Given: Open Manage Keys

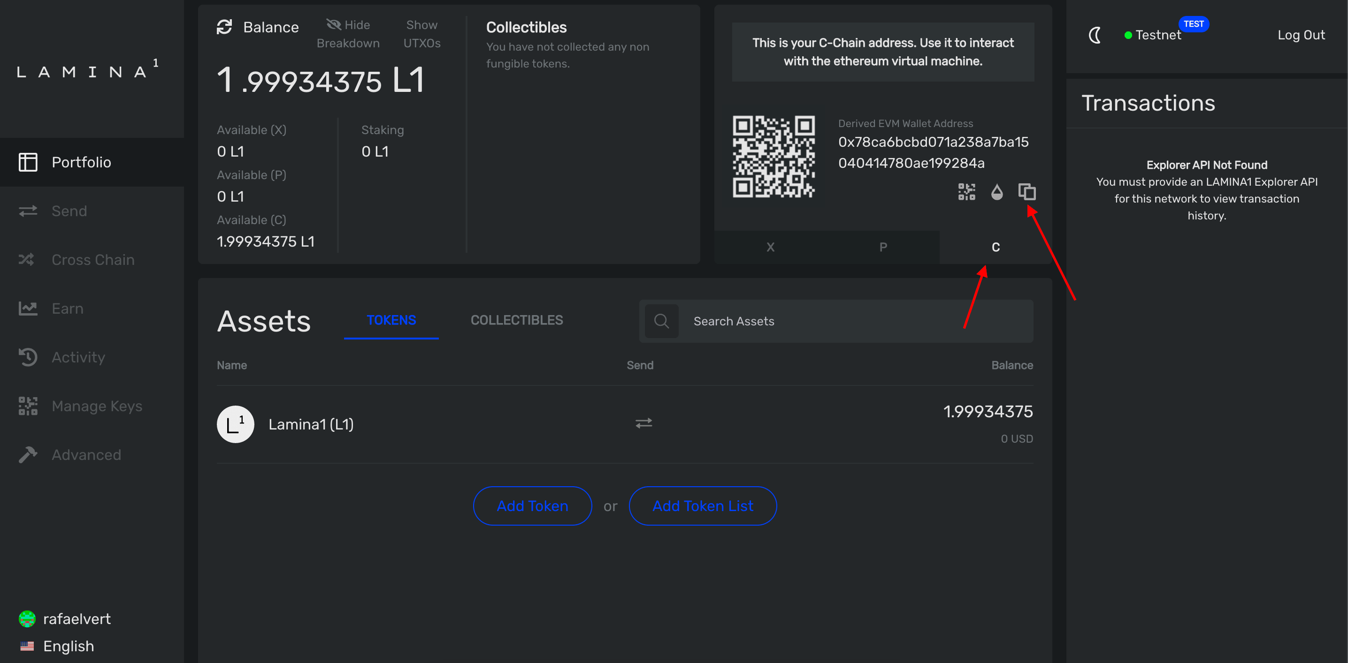Looking at the screenshot, I should [x=92, y=406].
